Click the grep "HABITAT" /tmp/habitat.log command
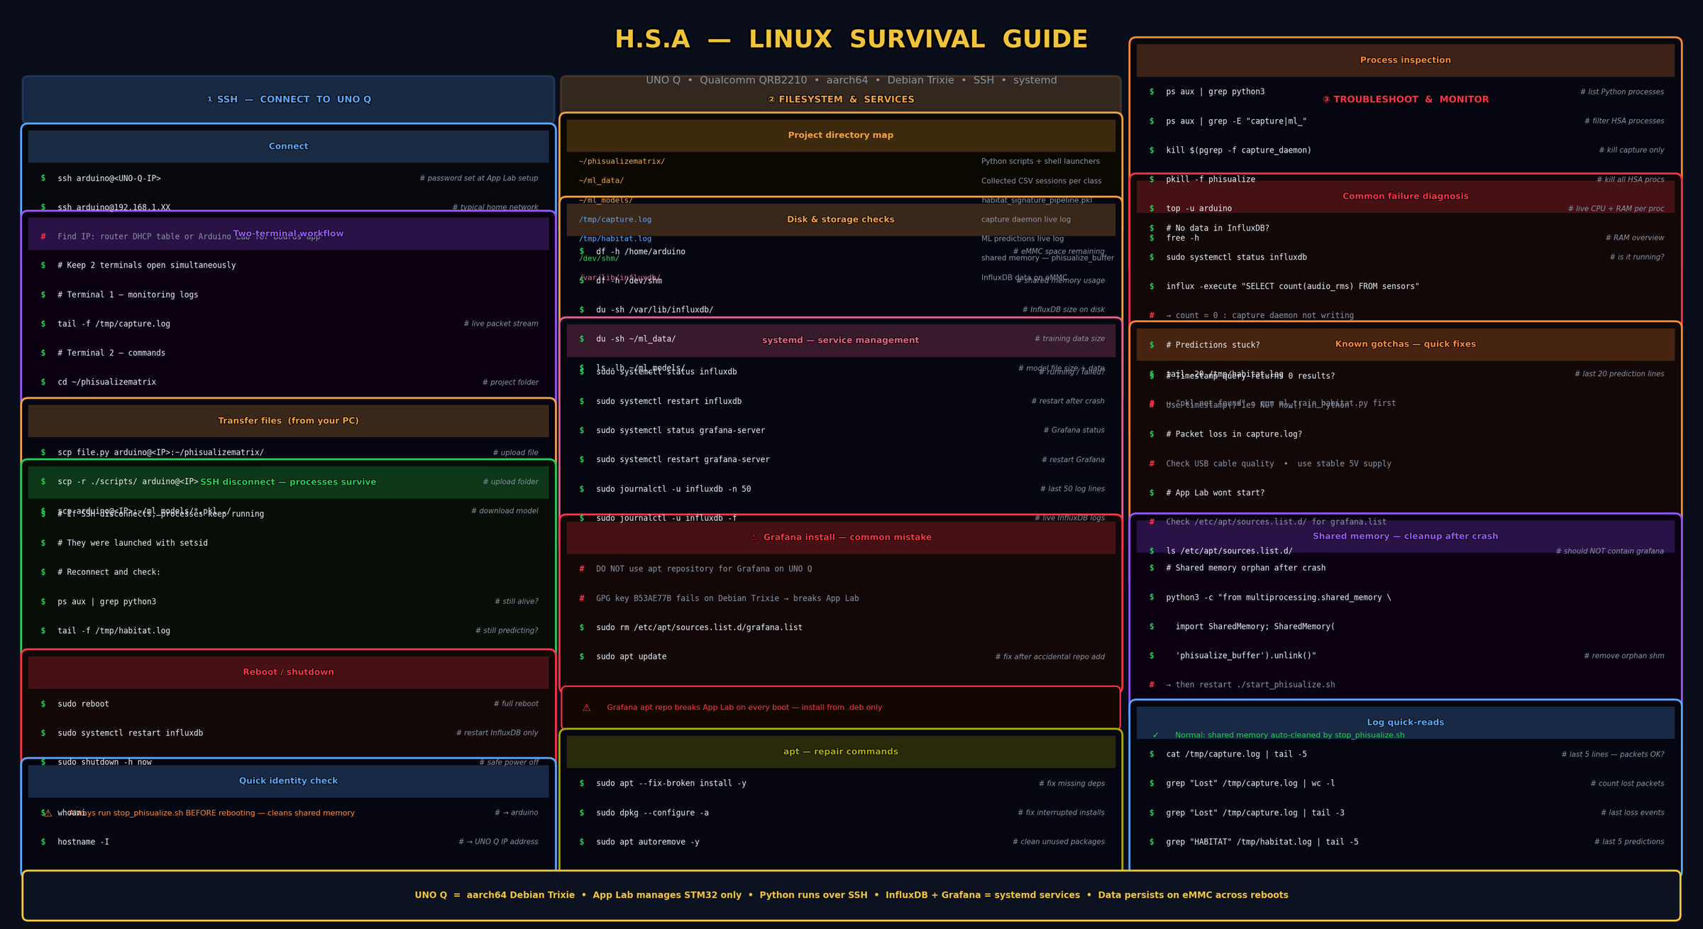The height and width of the screenshot is (929, 1703). tap(1262, 842)
